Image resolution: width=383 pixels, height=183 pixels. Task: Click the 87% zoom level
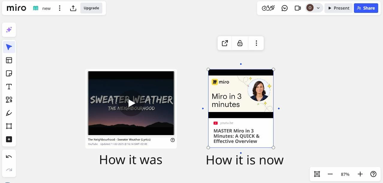[345, 174]
